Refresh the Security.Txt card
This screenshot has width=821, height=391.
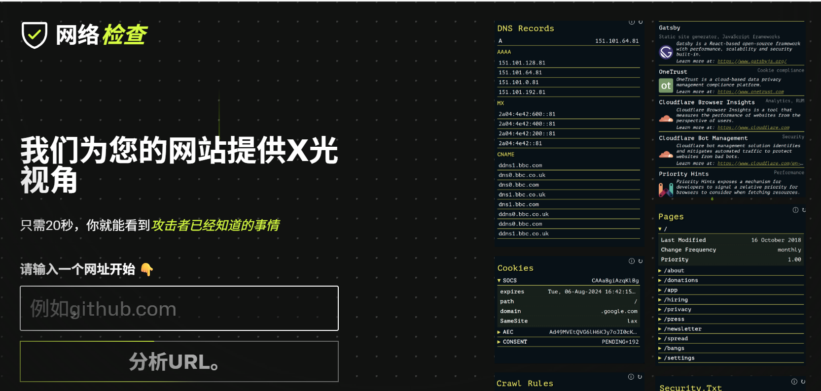pyautogui.click(x=803, y=382)
